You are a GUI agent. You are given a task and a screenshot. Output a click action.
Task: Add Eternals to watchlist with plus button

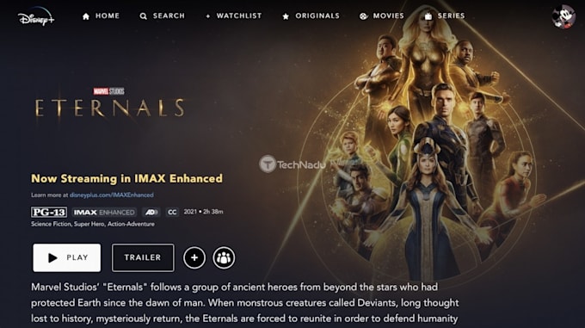pos(194,257)
